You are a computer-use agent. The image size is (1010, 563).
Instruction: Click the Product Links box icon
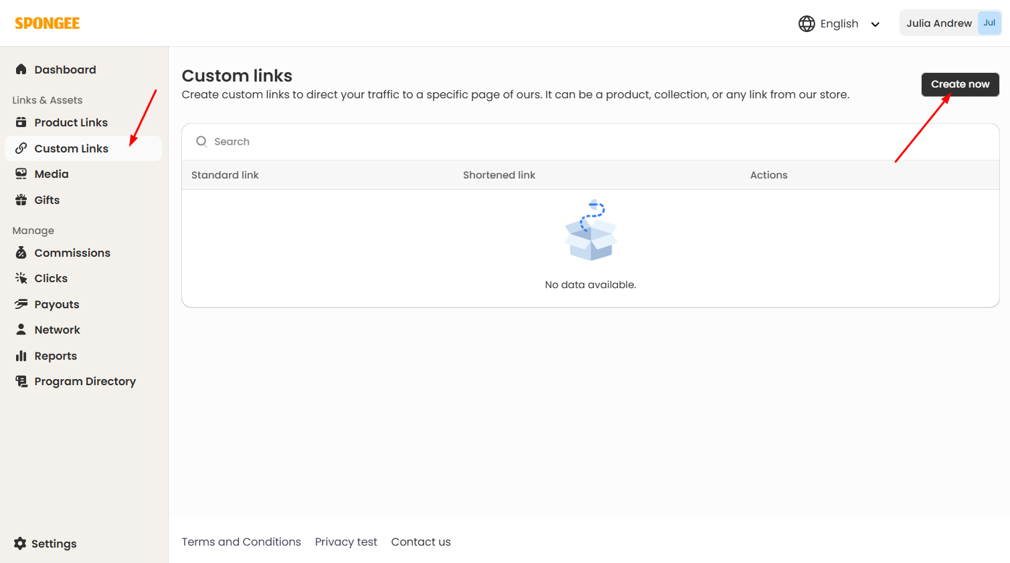point(21,122)
